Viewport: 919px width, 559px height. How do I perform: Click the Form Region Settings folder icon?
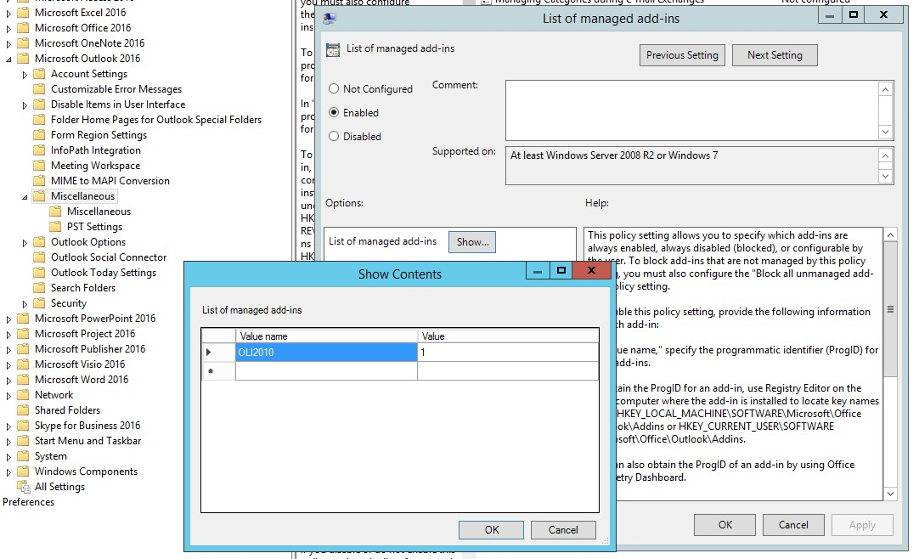coord(39,135)
